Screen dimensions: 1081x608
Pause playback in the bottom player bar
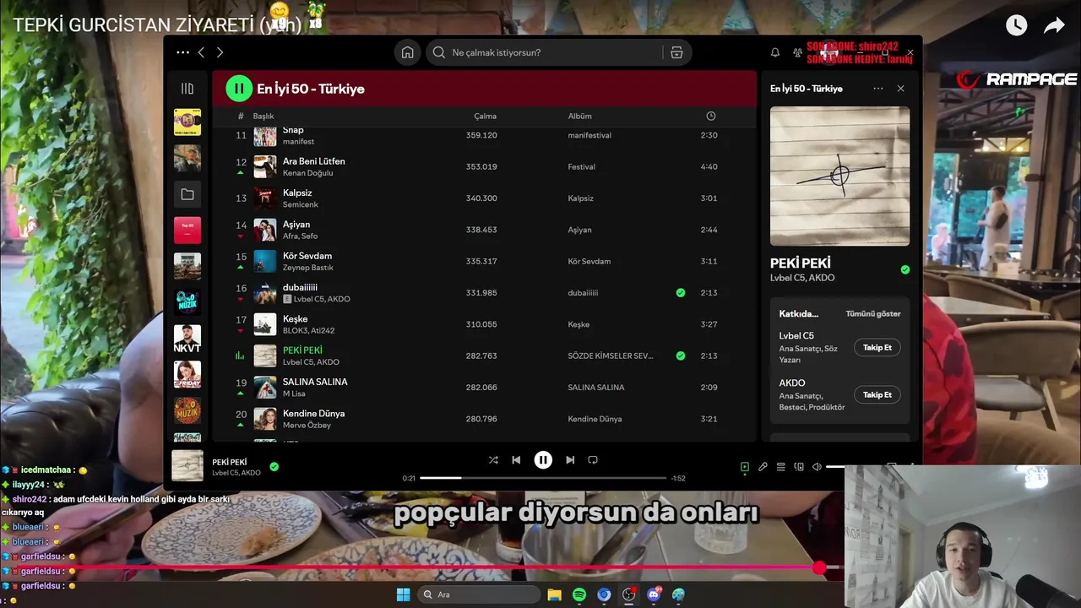[543, 460]
